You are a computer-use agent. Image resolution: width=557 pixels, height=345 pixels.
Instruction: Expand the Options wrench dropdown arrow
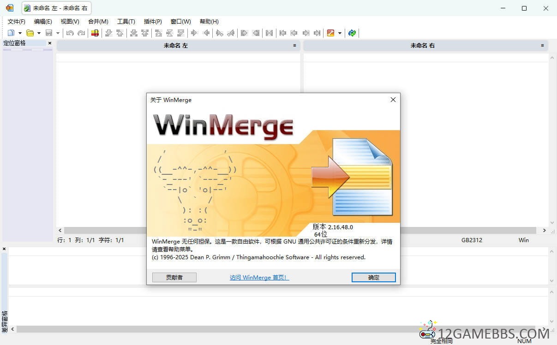(x=340, y=33)
